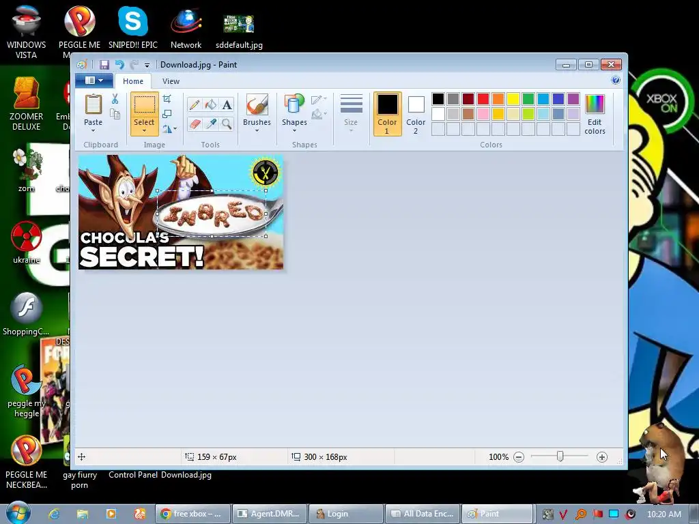Switch to the Home ribbon tab
The width and height of the screenshot is (699, 524).
point(133,81)
